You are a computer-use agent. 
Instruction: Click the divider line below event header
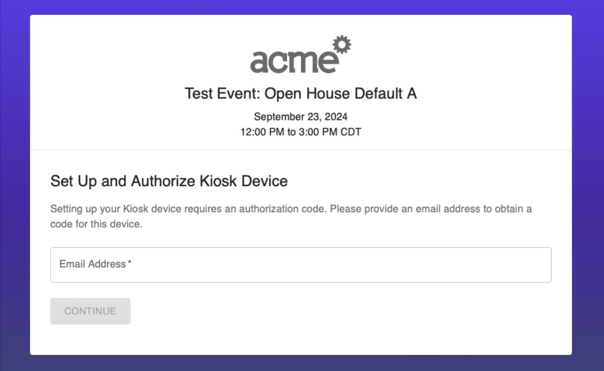pyautogui.click(x=301, y=150)
